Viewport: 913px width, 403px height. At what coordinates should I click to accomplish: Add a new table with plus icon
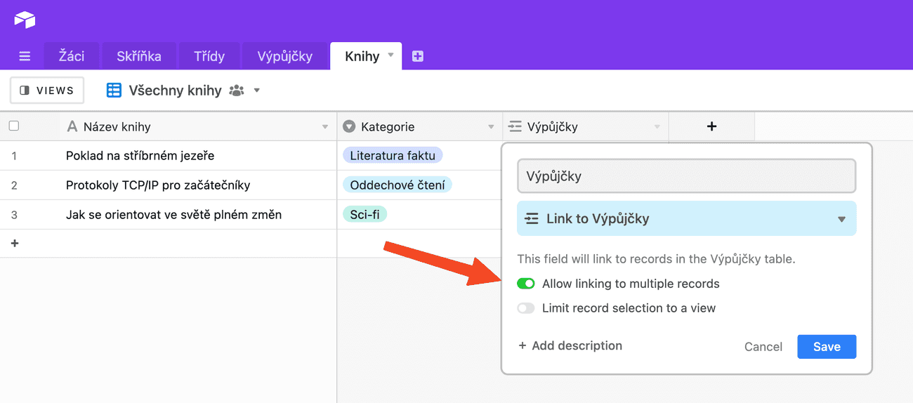[418, 56]
